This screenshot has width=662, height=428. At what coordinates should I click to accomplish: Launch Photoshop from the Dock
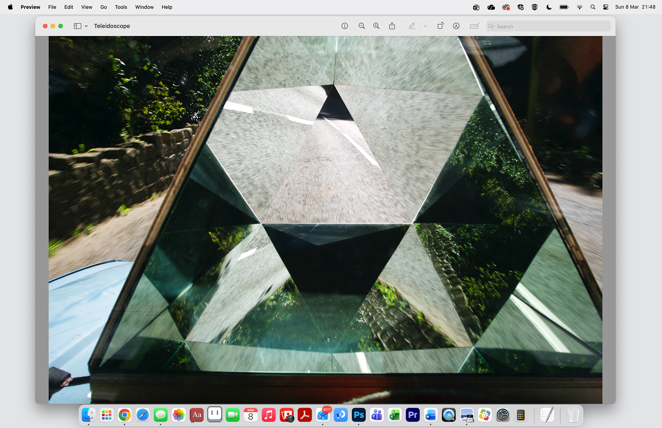(x=358, y=415)
